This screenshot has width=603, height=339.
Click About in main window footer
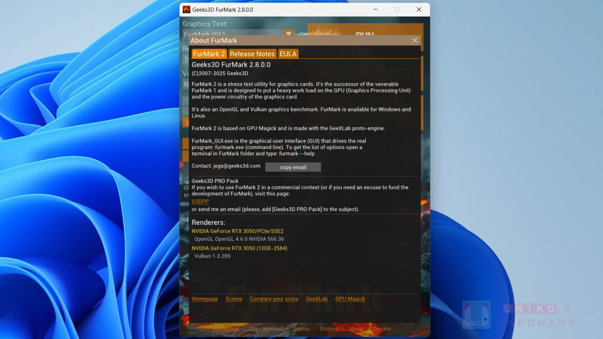tap(356, 329)
